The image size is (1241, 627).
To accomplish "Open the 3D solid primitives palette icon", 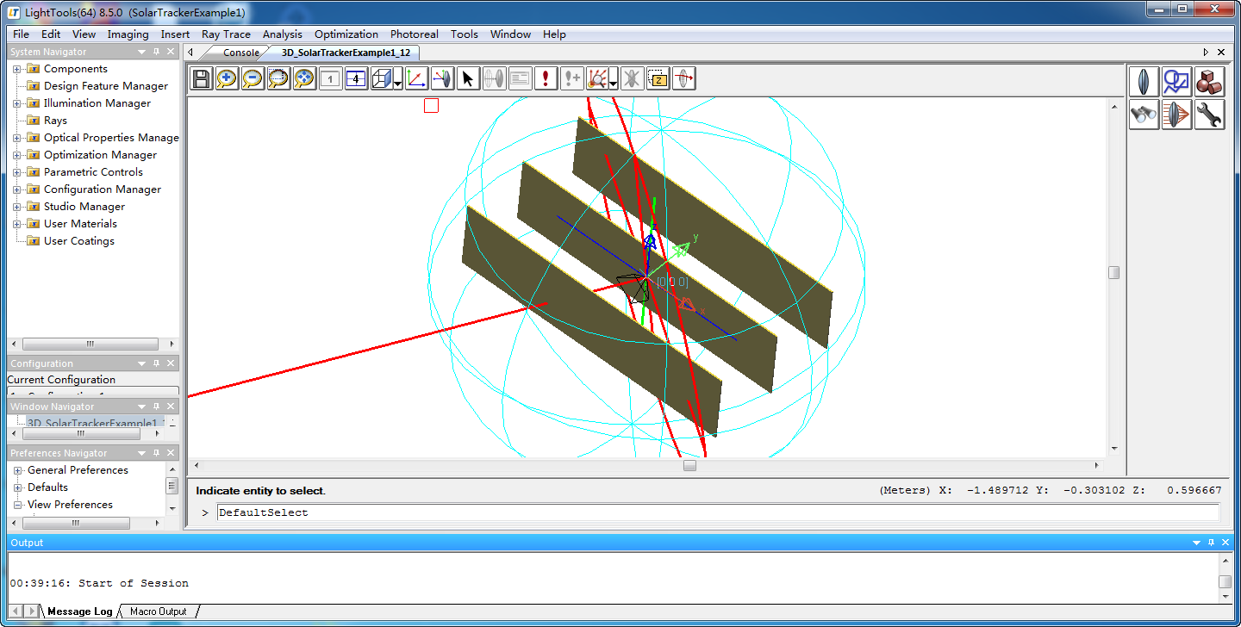I will [1210, 82].
